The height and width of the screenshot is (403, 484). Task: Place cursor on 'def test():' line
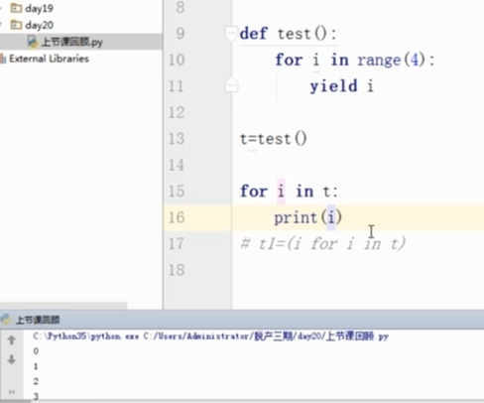tap(288, 34)
